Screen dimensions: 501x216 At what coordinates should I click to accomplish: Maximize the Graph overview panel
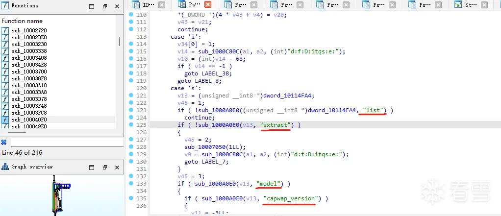click(92, 167)
